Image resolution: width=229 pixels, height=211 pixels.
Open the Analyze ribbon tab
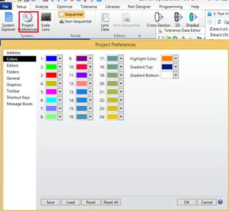[42, 6]
